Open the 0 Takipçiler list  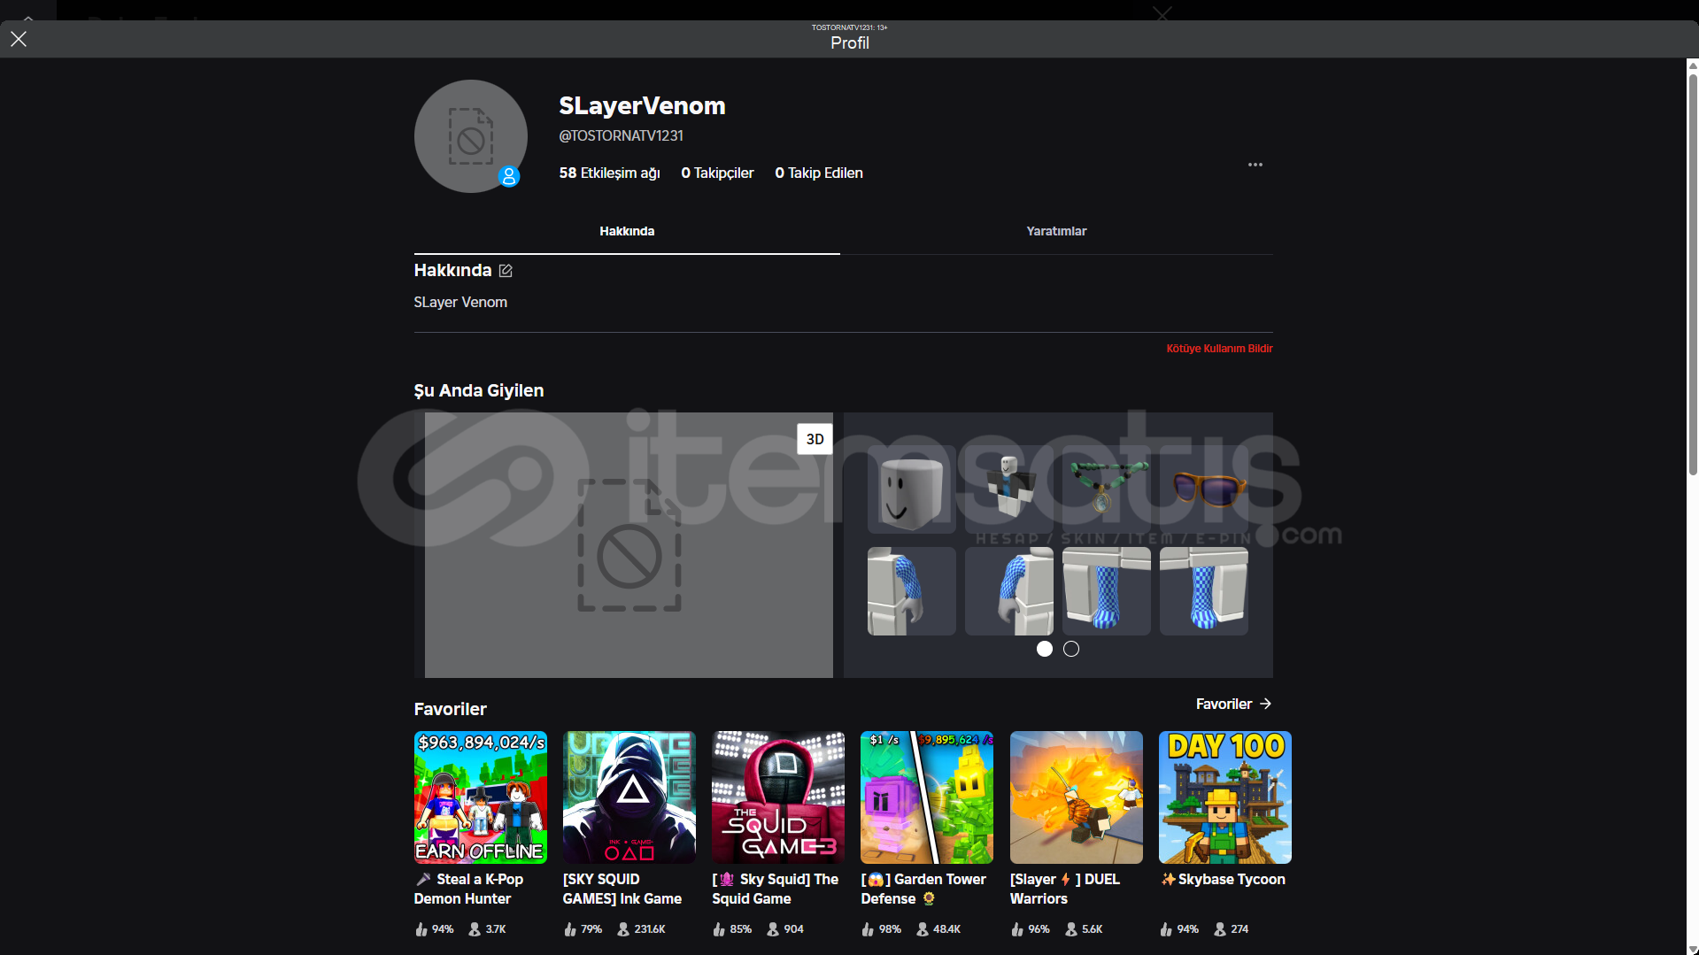point(717,173)
